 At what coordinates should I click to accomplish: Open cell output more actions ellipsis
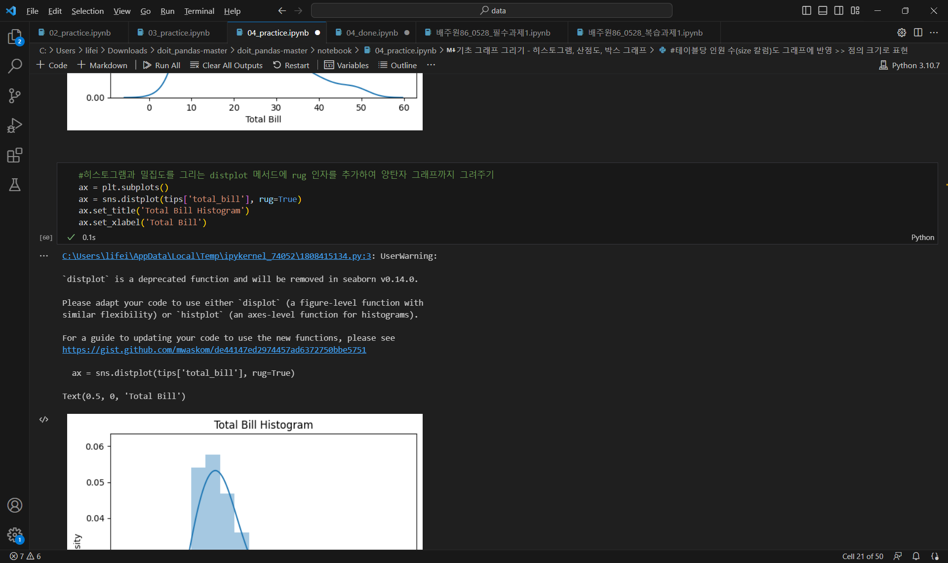[x=44, y=256]
